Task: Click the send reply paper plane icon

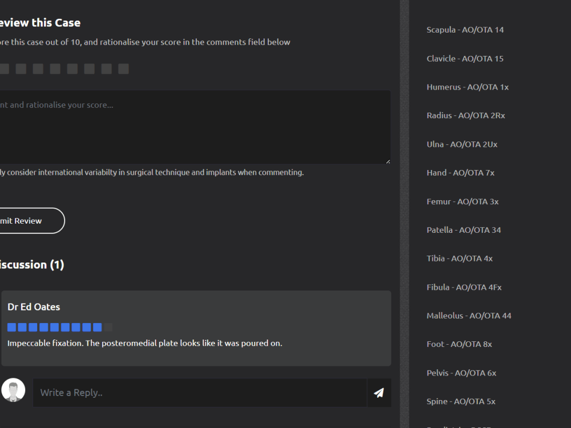Action: (379, 393)
